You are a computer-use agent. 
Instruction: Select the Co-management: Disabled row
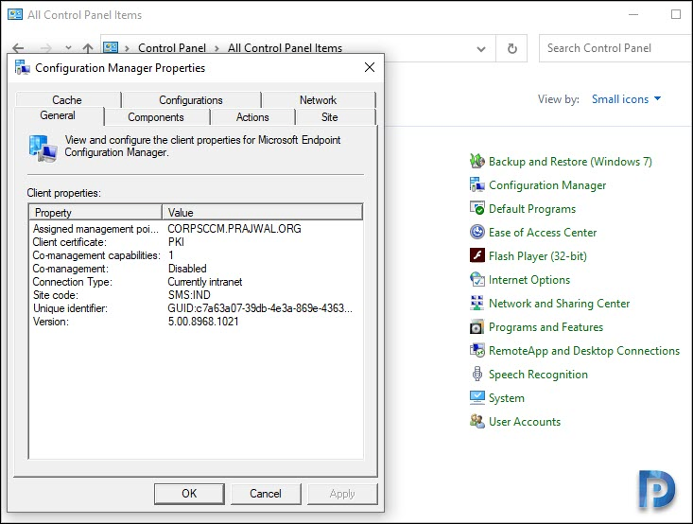[196, 269]
